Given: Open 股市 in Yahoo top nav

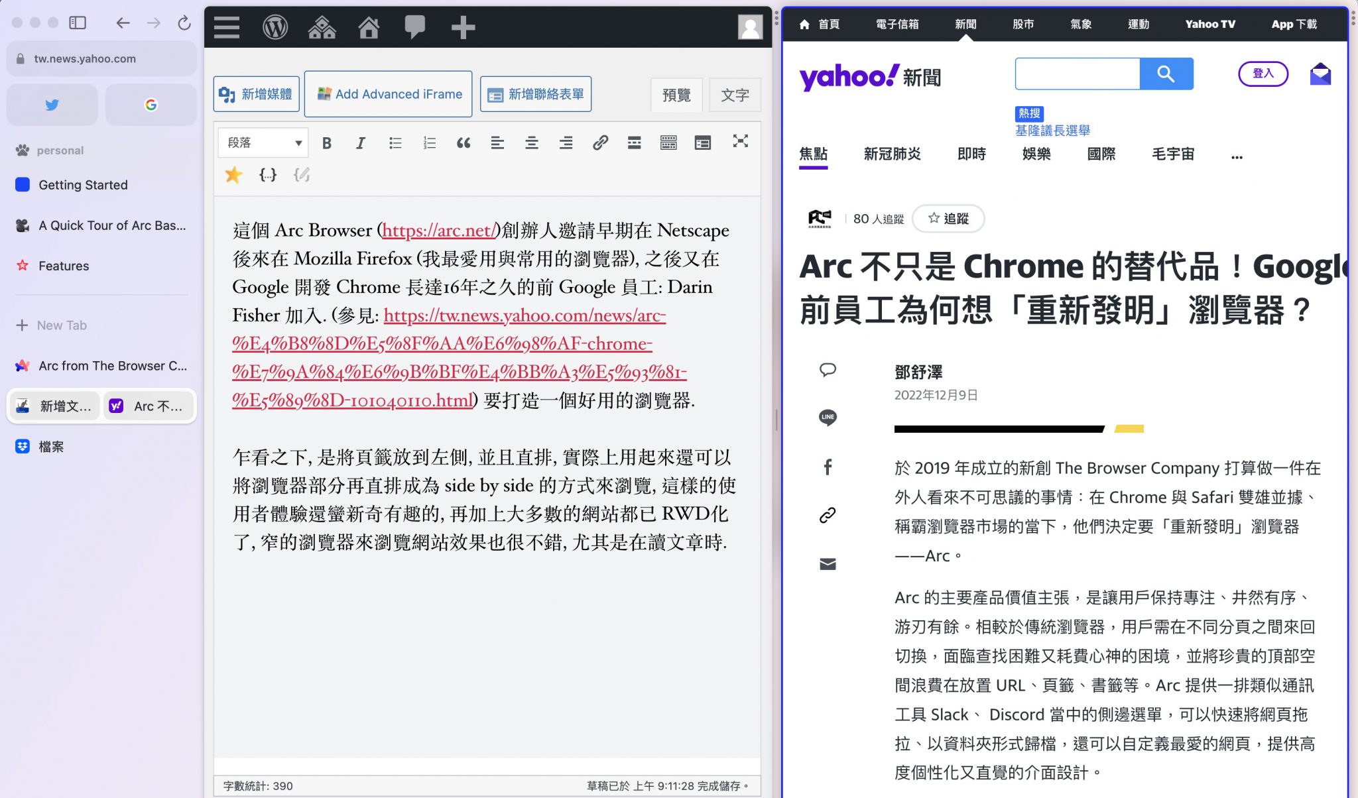Looking at the screenshot, I should point(1023,24).
